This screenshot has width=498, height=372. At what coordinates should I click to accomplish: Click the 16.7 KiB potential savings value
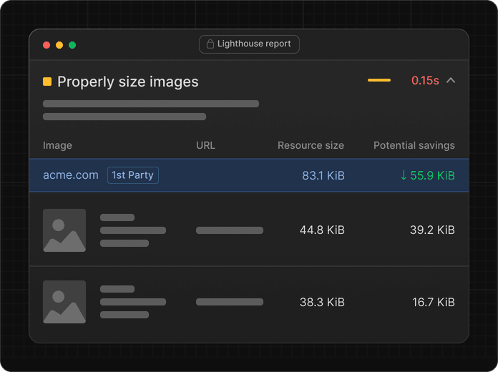click(433, 302)
